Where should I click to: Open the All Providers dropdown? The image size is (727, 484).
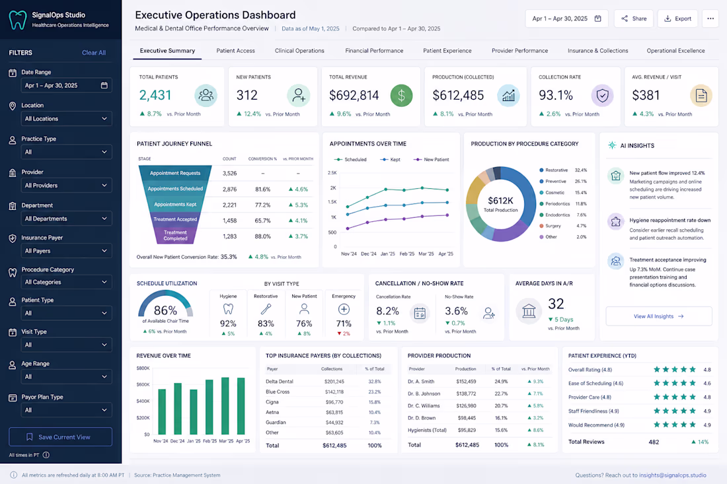[x=66, y=186]
